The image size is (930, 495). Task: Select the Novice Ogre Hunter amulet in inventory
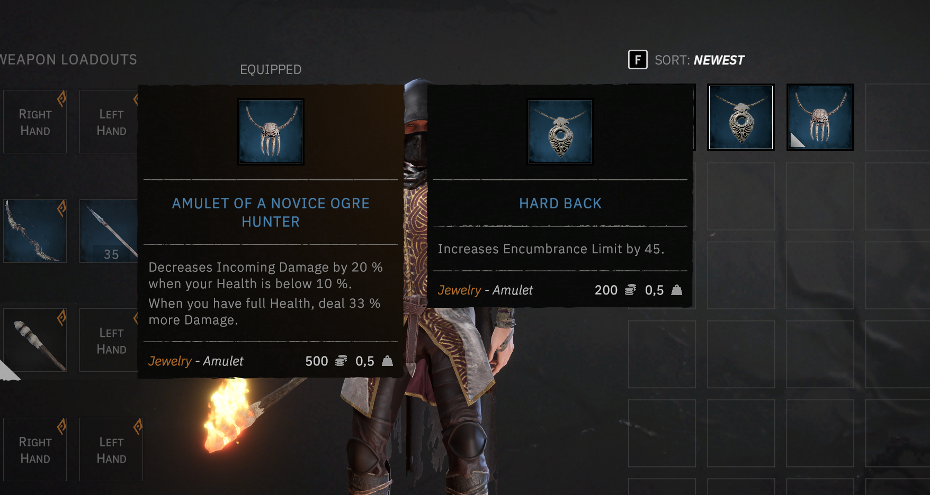pos(820,117)
